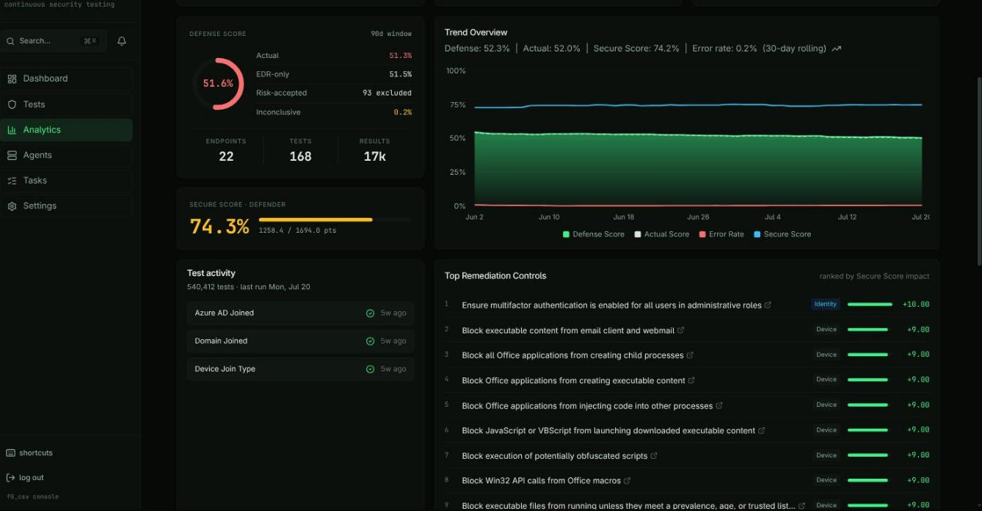Click the Tests shield icon
Image resolution: width=982 pixels, height=511 pixels.
click(12, 104)
